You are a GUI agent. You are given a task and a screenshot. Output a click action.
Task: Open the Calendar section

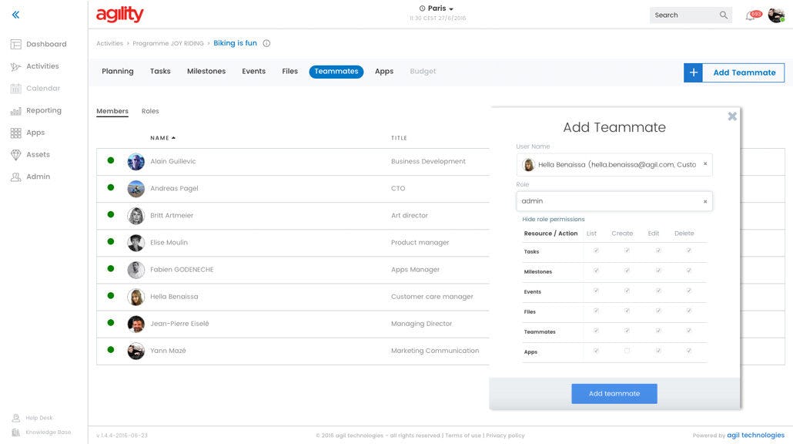pyautogui.click(x=40, y=87)
